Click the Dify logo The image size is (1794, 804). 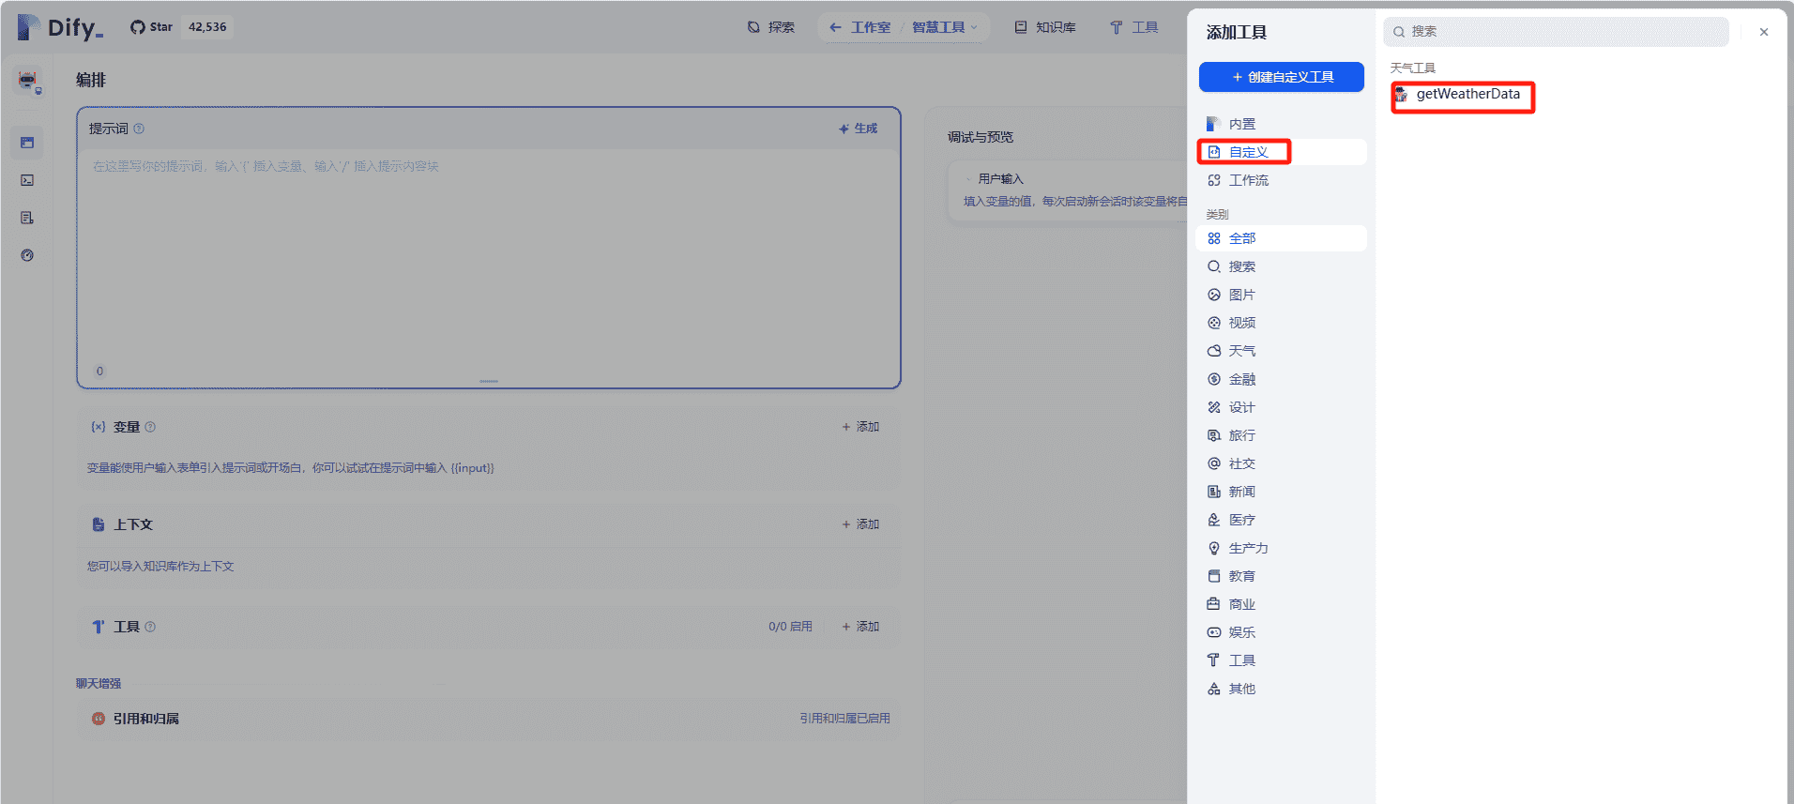tap(60, 27)
